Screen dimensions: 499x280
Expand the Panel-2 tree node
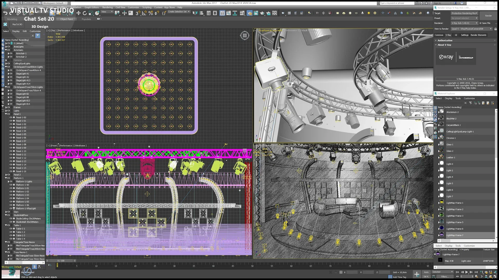[x=6, y=175]
